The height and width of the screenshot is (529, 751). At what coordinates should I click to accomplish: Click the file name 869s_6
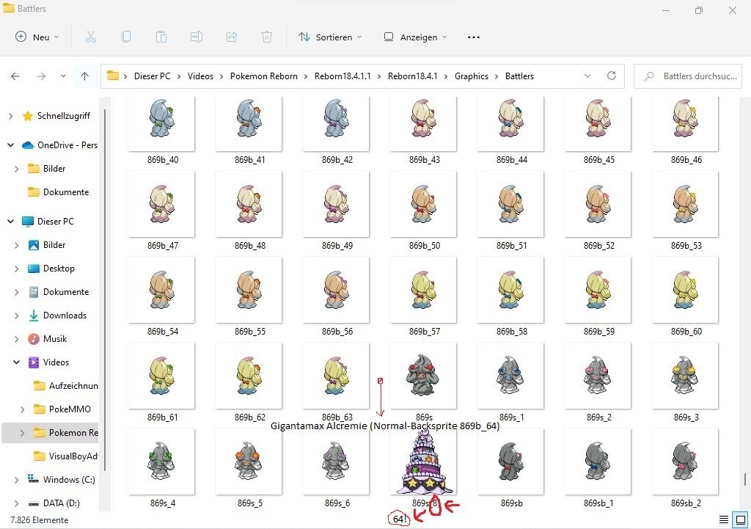(x=337, y=503)
